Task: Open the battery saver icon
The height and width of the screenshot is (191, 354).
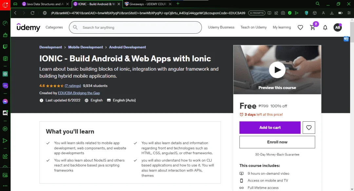Action: (341, 13)
